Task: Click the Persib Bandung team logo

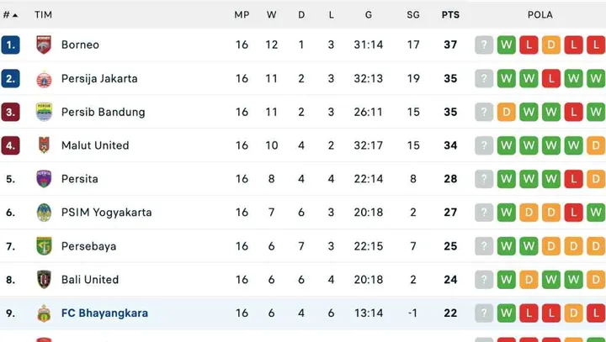Action: coord(44,112)
